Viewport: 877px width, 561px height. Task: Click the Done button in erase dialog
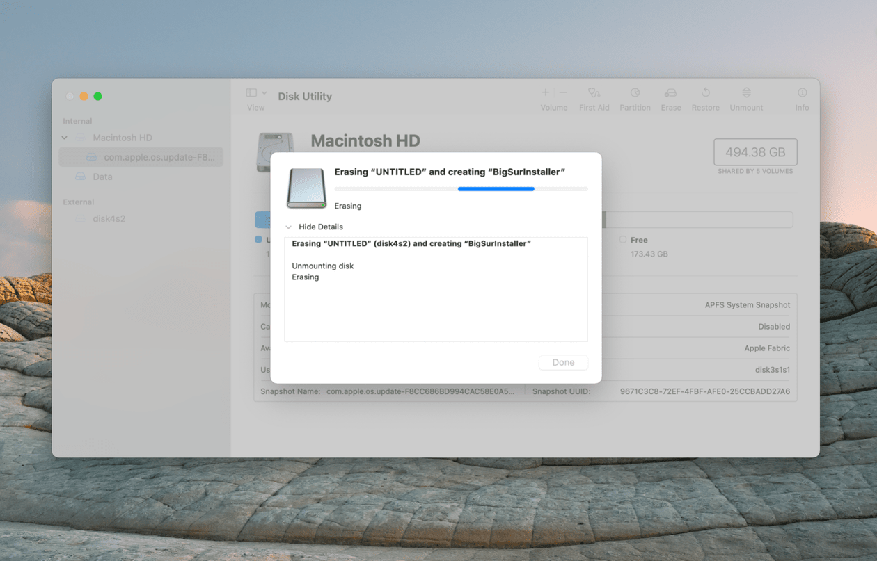[563, 362]
